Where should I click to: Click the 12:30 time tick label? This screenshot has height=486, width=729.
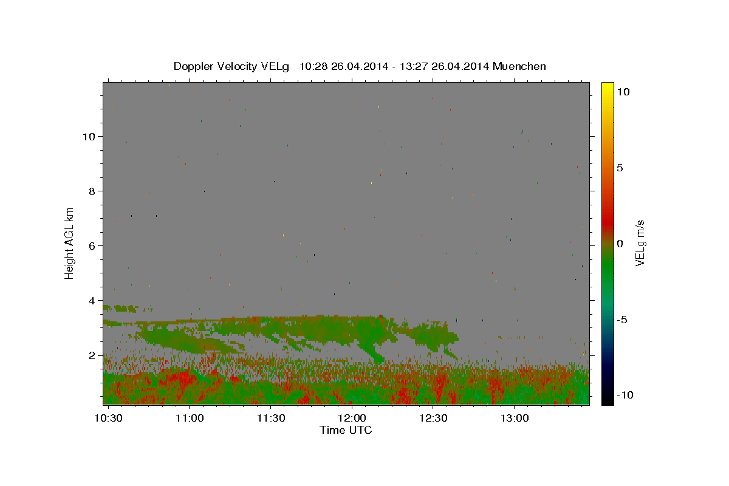coord(433,418)
